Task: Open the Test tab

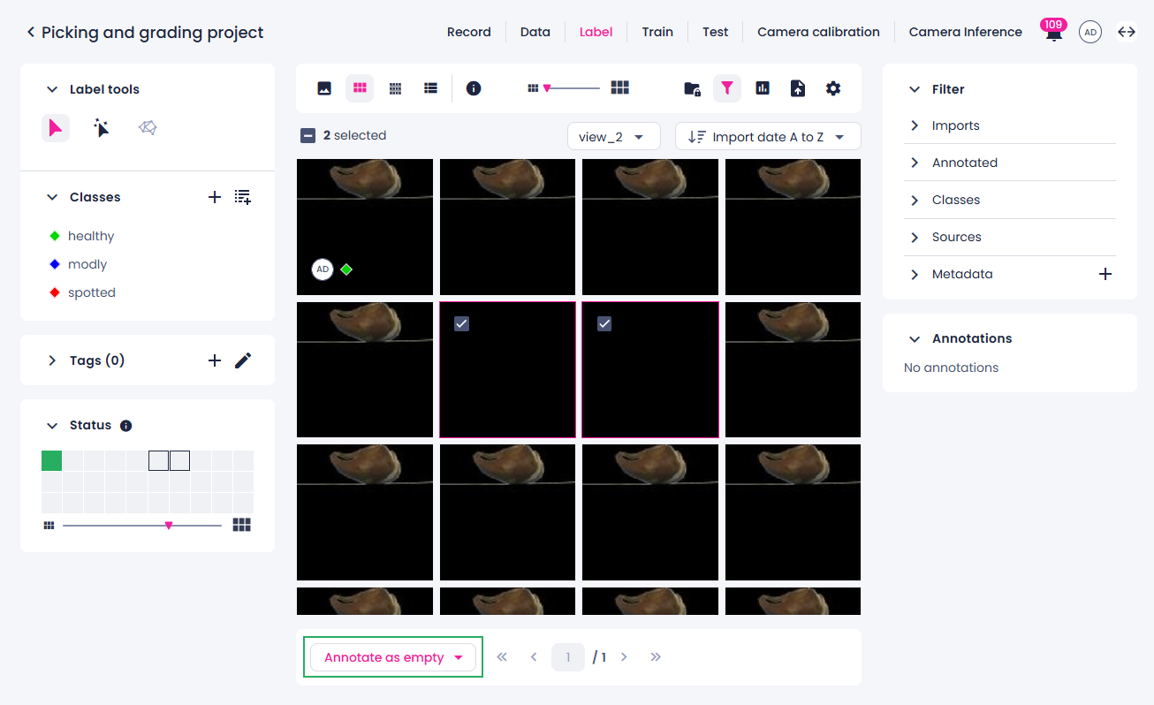Action: pyautogui.click(x=715, y=32)
